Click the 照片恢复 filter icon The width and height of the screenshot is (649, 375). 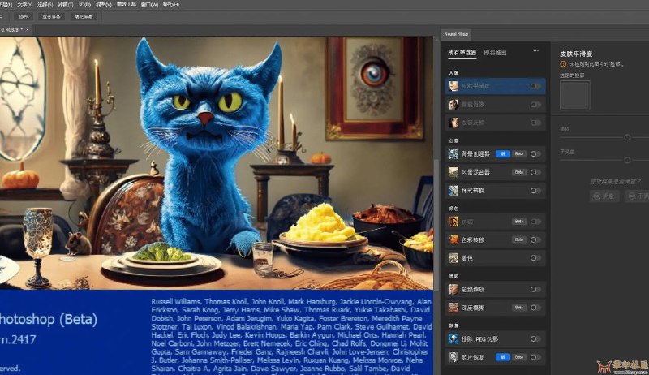point(453,357)
